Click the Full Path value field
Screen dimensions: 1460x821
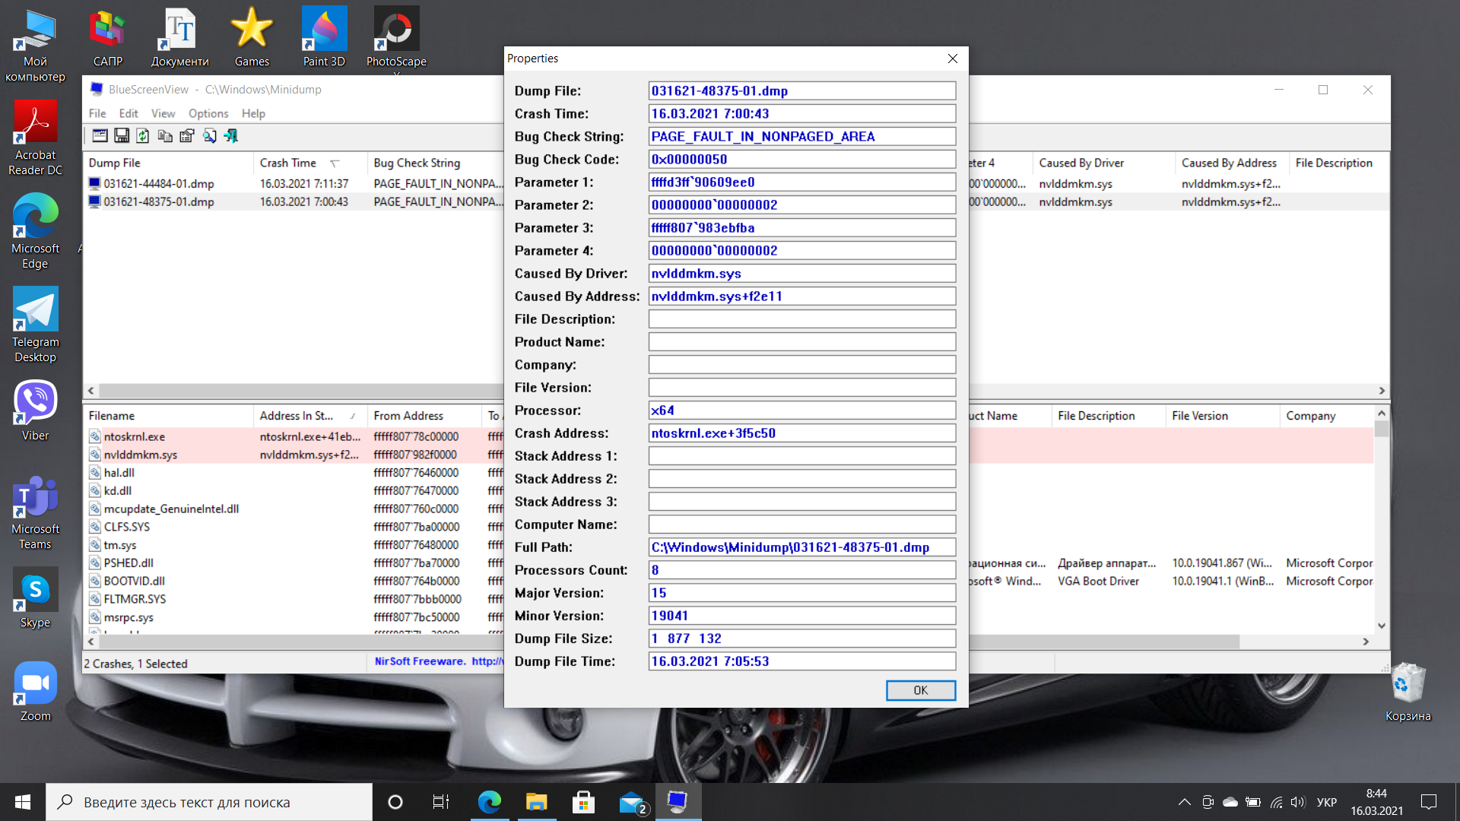click(x=802, y=547)
